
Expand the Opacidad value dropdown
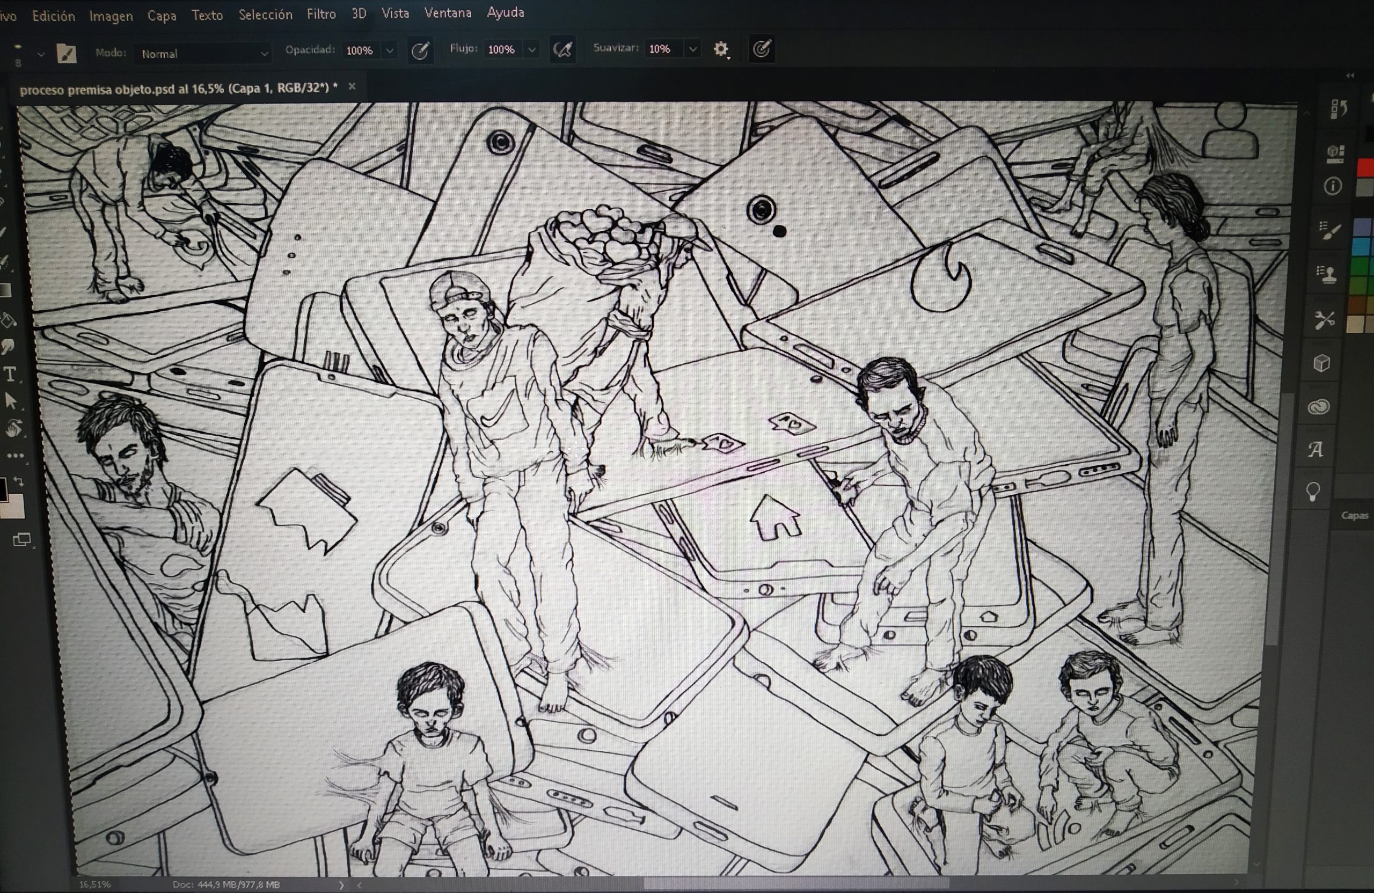[x=390, y=51]
